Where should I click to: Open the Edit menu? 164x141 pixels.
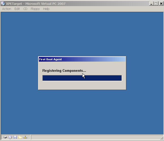click(x=17, y=9)
